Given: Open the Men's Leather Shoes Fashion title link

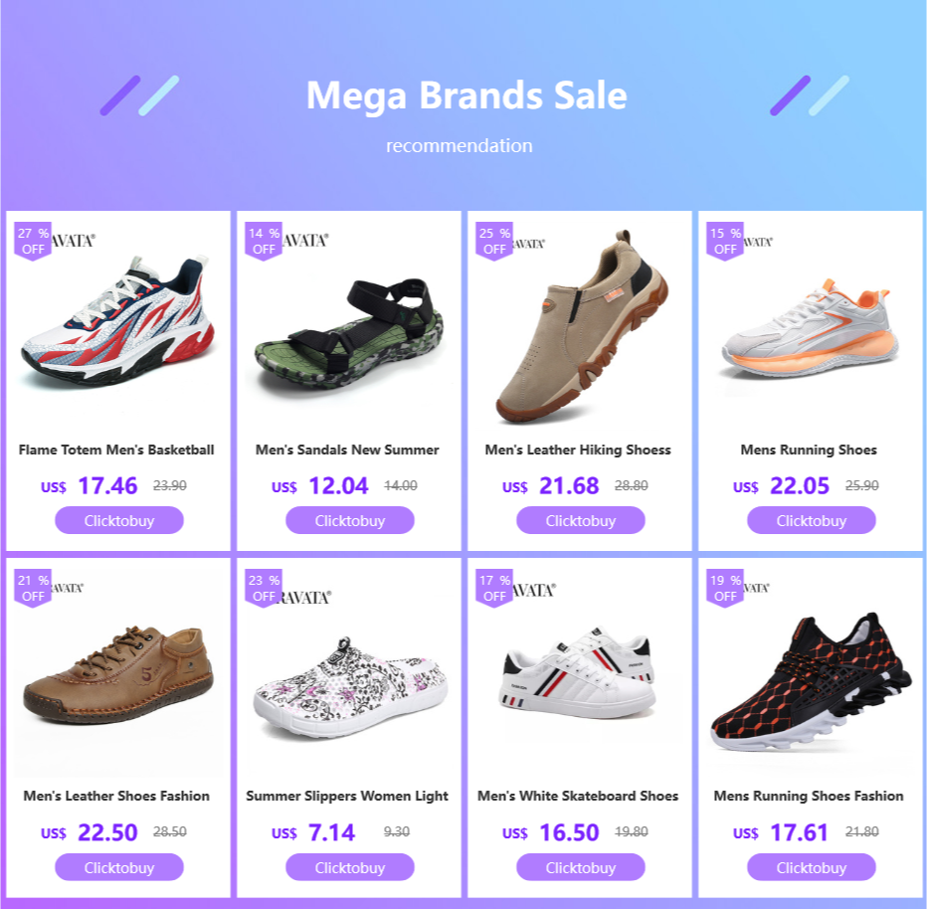Looking at the screenshot, I should coord(116,796).
